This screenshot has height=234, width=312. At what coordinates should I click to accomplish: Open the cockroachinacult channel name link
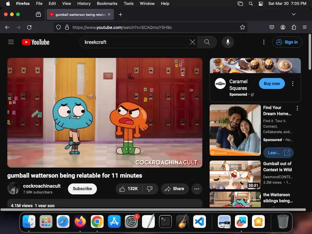click(x=42, y=186)
